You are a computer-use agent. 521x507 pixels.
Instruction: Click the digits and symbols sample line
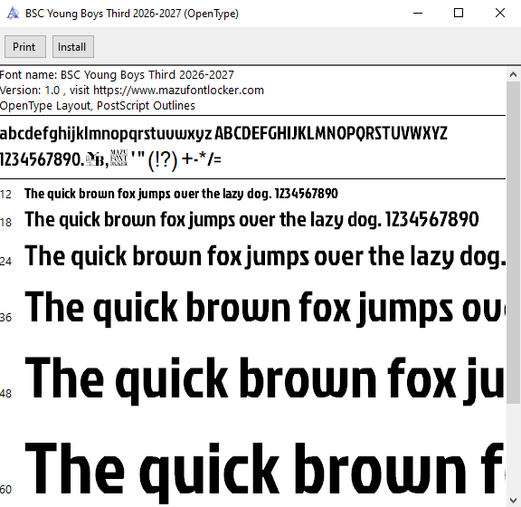click(x=110, y=159)
